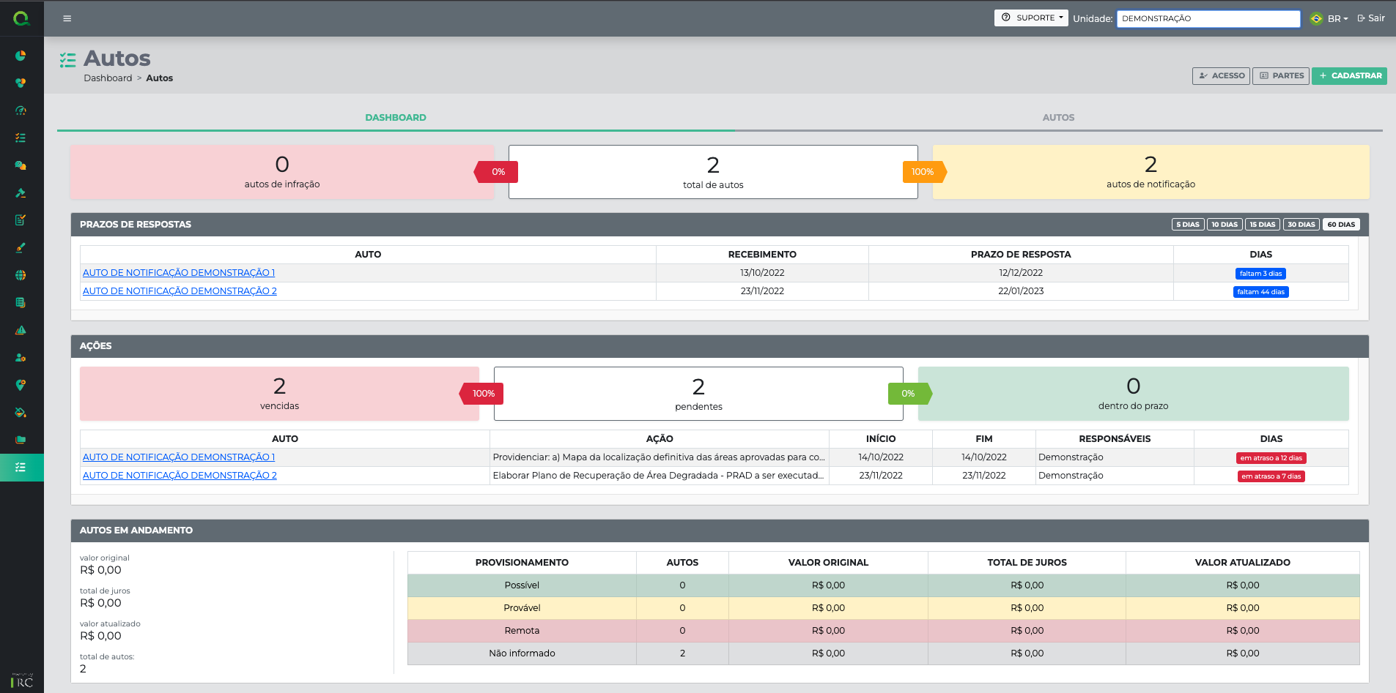Click the gavel icon in sidebar
This screenshot has width=1396, height=693.
[21, 193]
